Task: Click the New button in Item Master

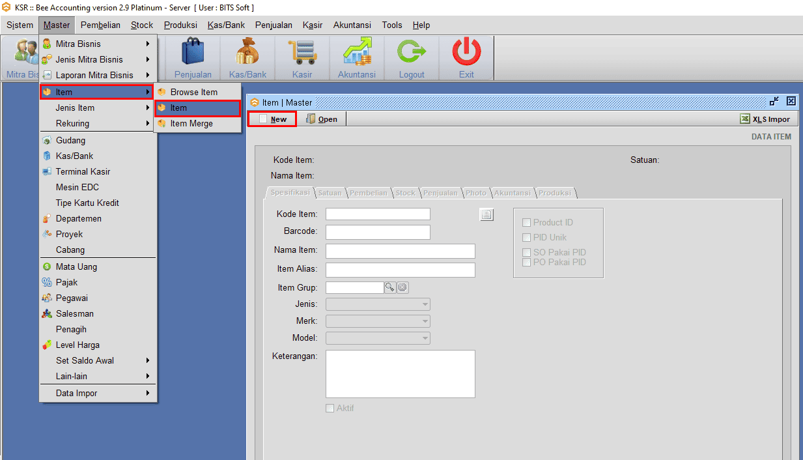Action: [x=273, y=119]
